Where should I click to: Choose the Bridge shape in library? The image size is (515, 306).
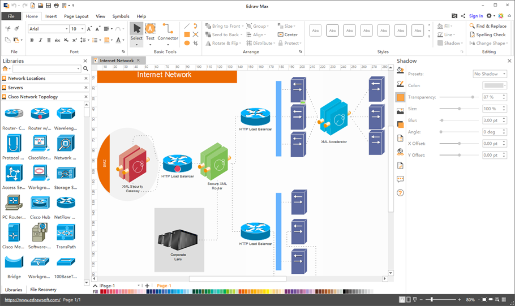pos(14,264)
